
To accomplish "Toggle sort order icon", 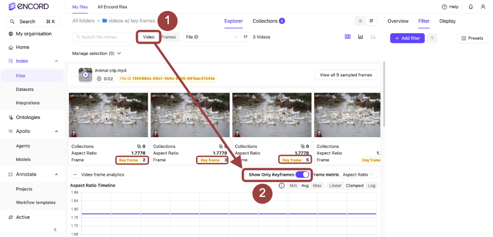I will point(245,37).
